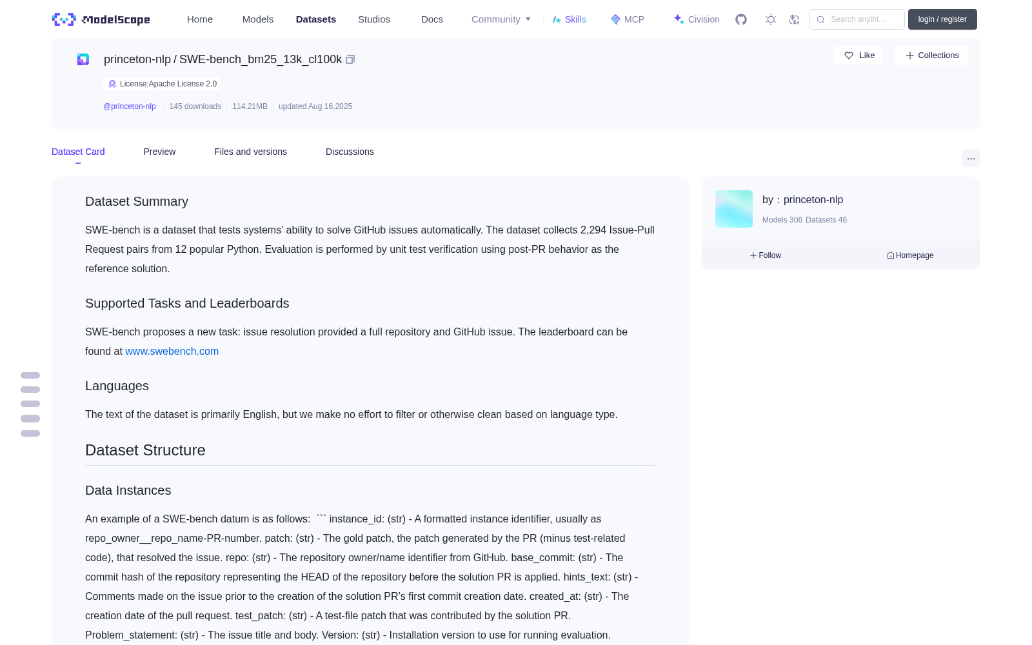
Task: Open the Skills link text
Action: click(x=575, y=19)
